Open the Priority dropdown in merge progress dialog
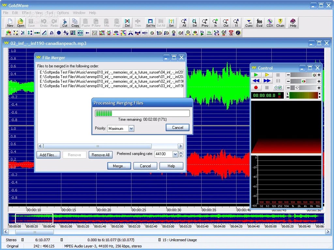The image size is (334, 250). pyautogui.click(x=130, y=128)
